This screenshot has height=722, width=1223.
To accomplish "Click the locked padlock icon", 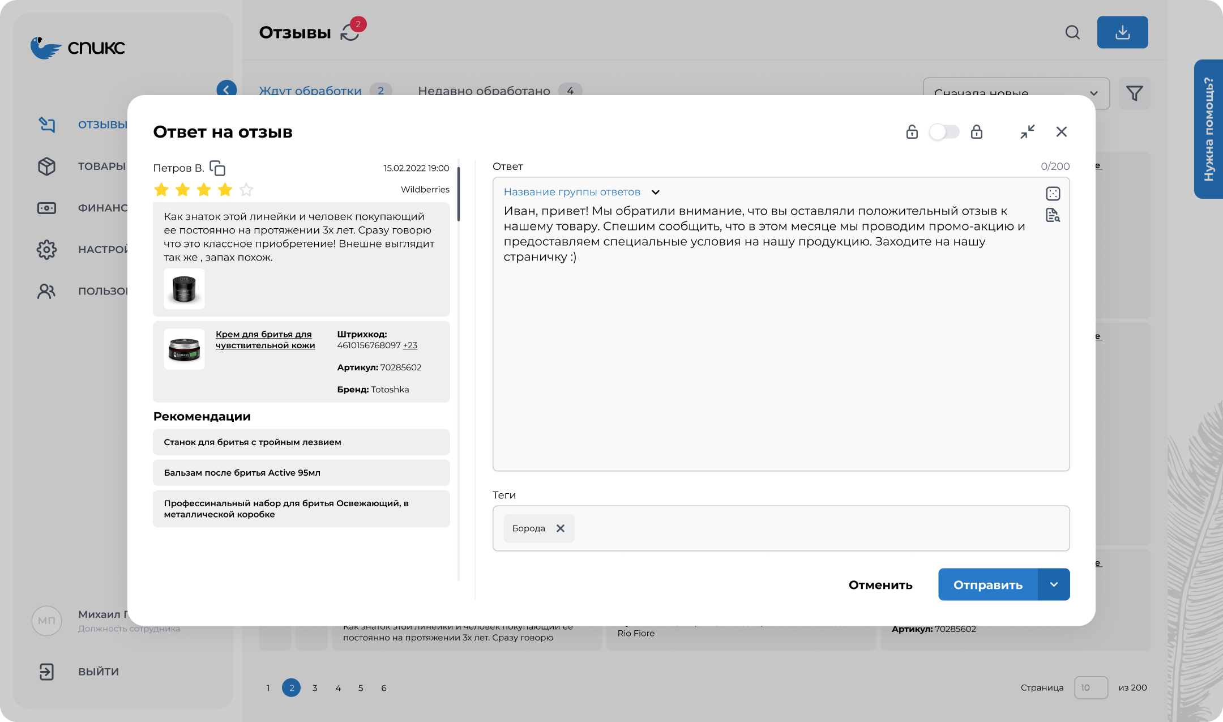I will pos(976,132).
